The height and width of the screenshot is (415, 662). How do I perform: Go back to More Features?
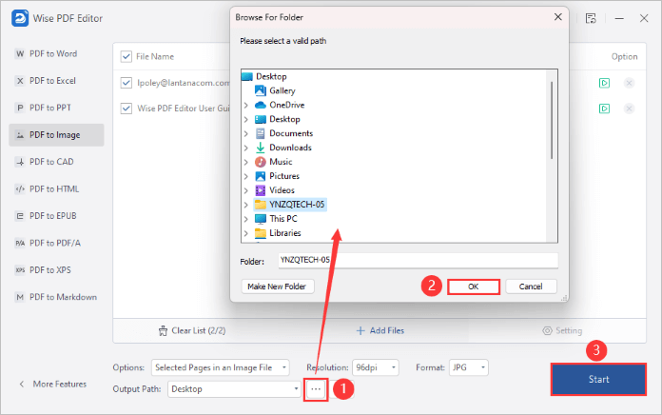[x=52, y=385]
